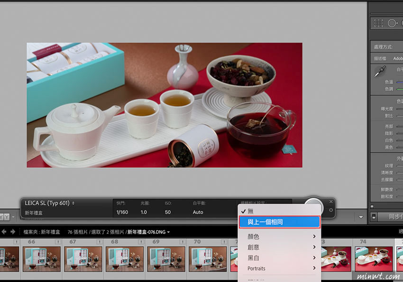Screen dimensions: 403x282
Task: Pick the white balance eyedropper tool
Action: pos(380,71)
